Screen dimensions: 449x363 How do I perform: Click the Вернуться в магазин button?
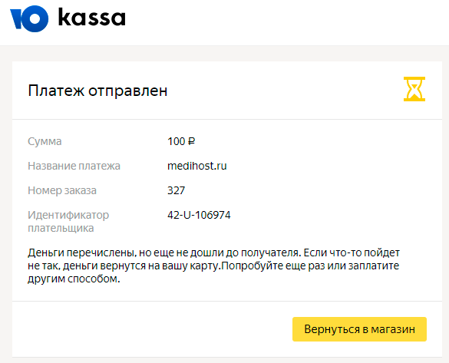pyautogui.click(x=359, y=329)
